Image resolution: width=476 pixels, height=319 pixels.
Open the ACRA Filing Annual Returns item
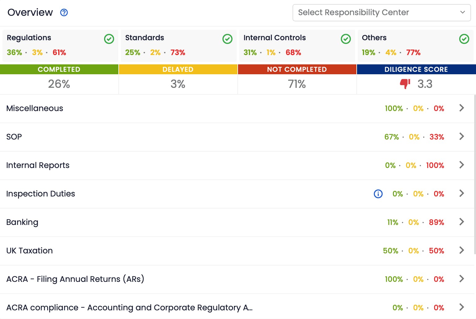(75, 279)
